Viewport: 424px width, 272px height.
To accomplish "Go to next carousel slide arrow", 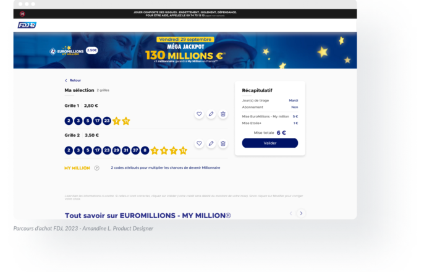I will (301, 213).
